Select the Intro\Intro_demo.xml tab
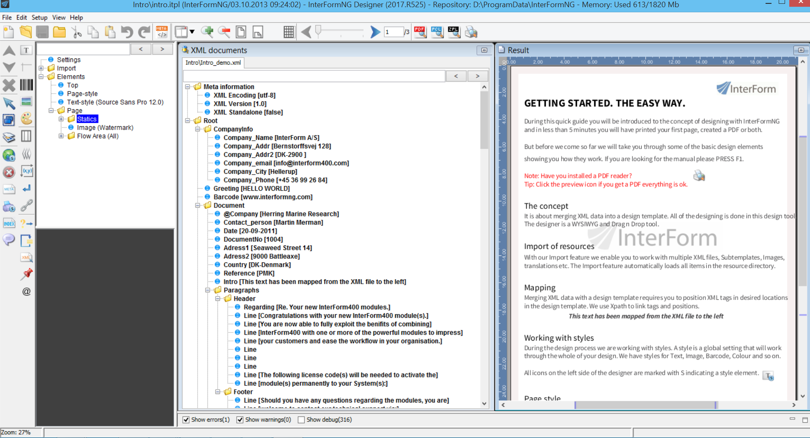Image resolution: width=810 pixels, height=438 pixels. tap(213, 63)
